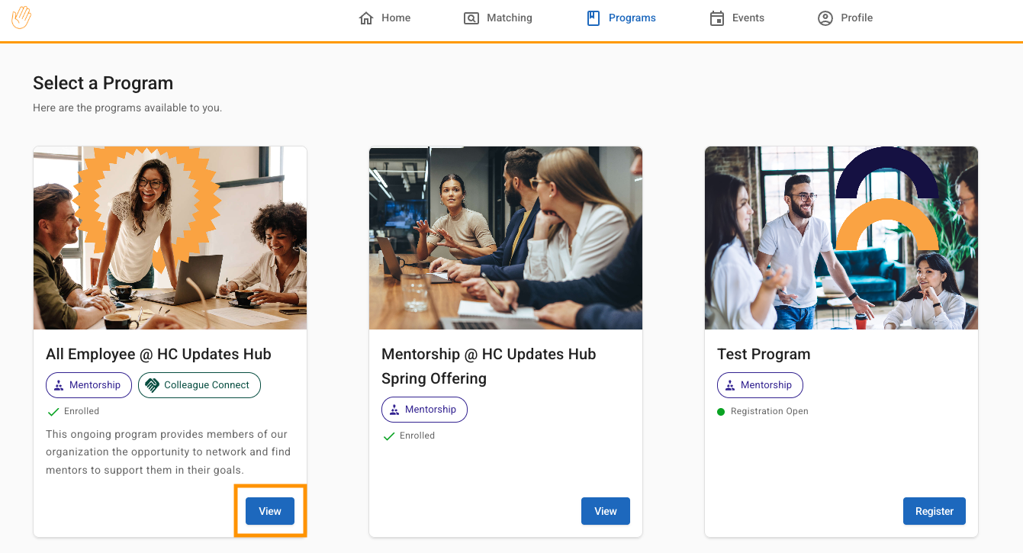Click the All Employee program thumbnail image
This screenshot has width=1023, height=553.
point(170,238)
